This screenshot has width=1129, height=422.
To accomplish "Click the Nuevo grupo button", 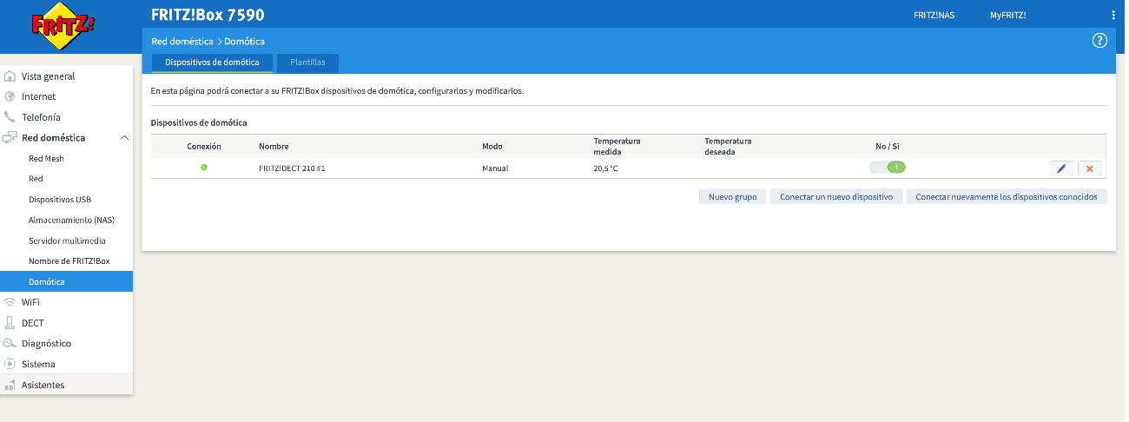I will click(732, 197).
